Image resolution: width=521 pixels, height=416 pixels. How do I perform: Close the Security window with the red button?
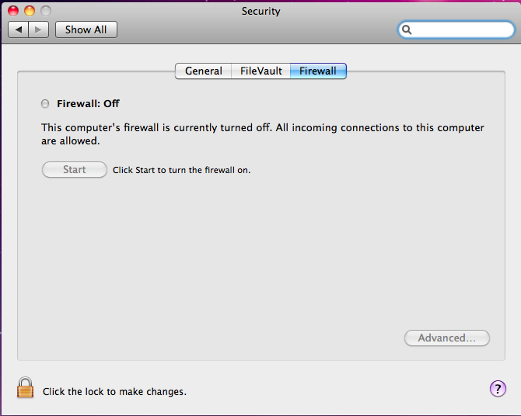coord(13,11)
